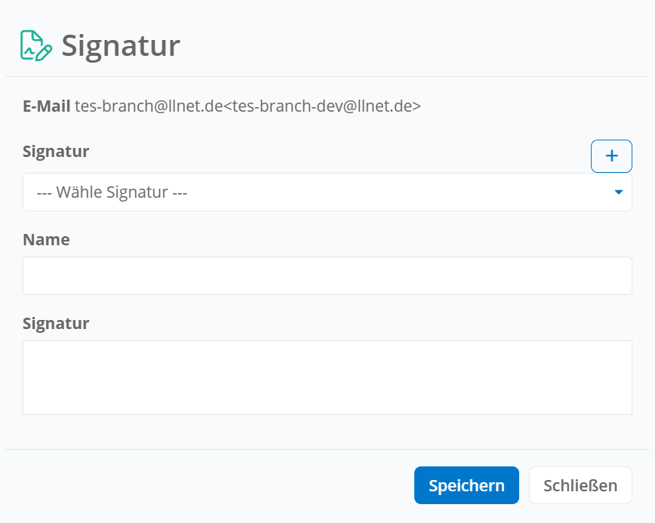Dismiss the dialog via Schließen
655x523 pixels.
click(580, 485)
